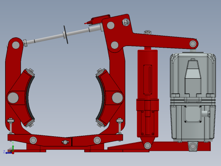This screenshot has height=166, width=221.
Task: Click the screw head on the lever's upper corner
Action: (x=126, y=22)
